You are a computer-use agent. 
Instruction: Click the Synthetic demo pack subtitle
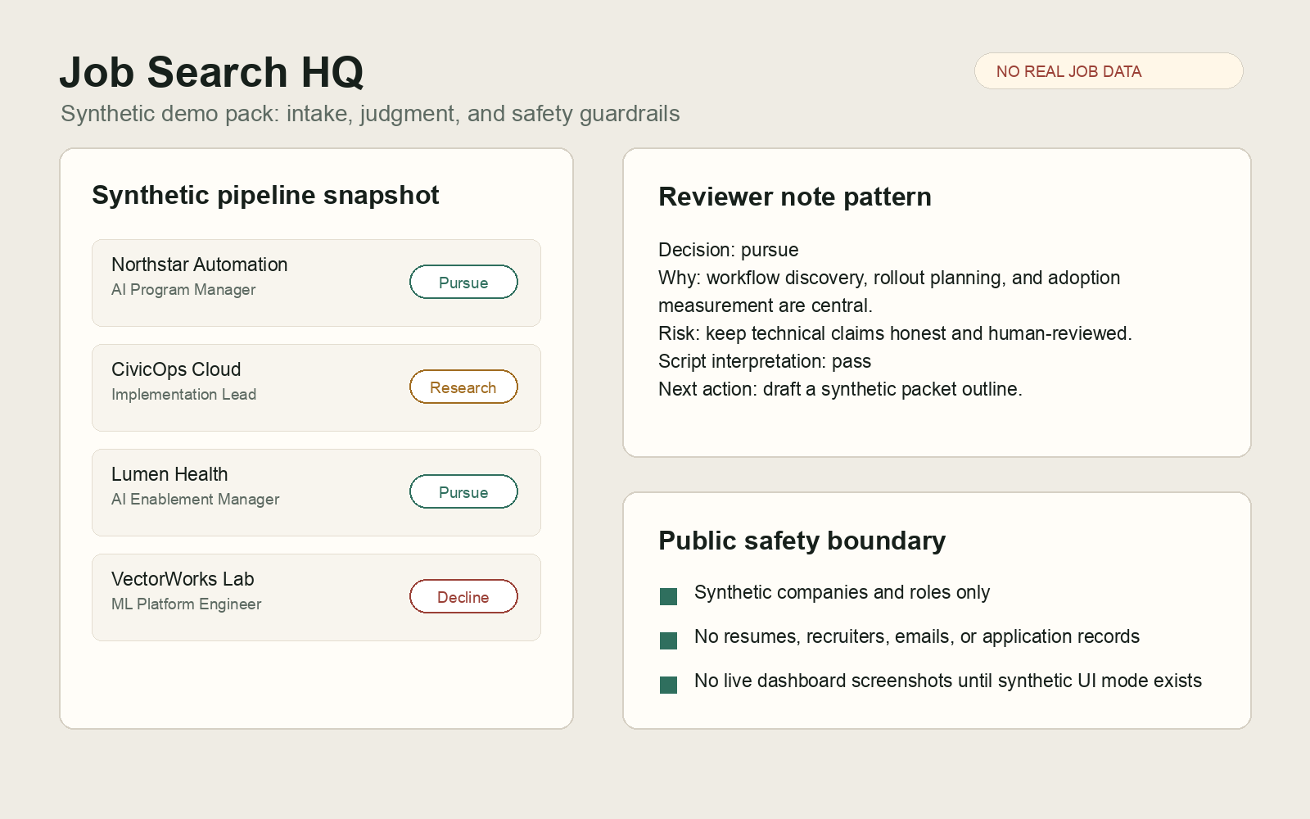[370, 114]
